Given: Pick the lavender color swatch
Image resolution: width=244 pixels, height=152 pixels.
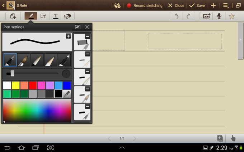Looking at the screenshot, I should click(50, 85).
